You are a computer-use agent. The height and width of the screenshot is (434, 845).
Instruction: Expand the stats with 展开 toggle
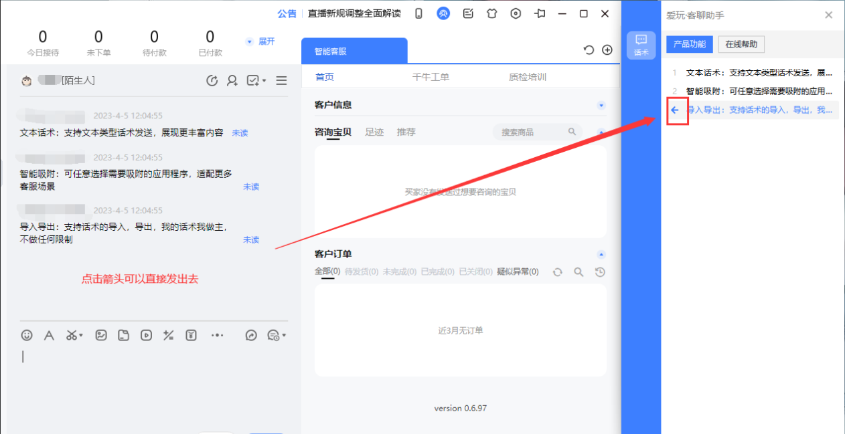[x=260, y=41]
